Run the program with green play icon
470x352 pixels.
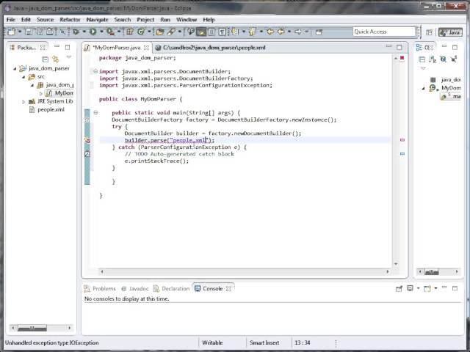[x=93, y=32]
